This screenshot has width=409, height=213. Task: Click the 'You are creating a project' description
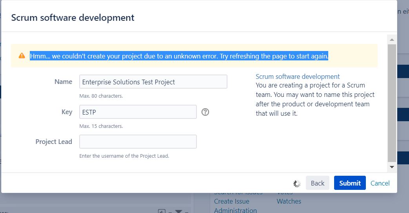315,100
